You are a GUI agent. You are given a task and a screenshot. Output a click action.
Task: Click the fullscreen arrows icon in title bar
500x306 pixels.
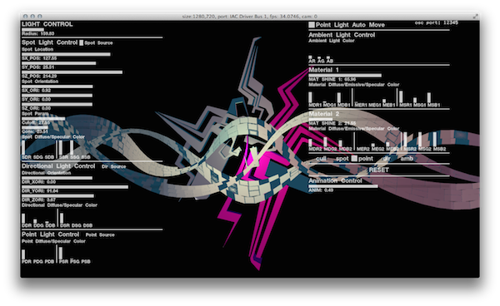pyautogui.click(x=476, y=17)
